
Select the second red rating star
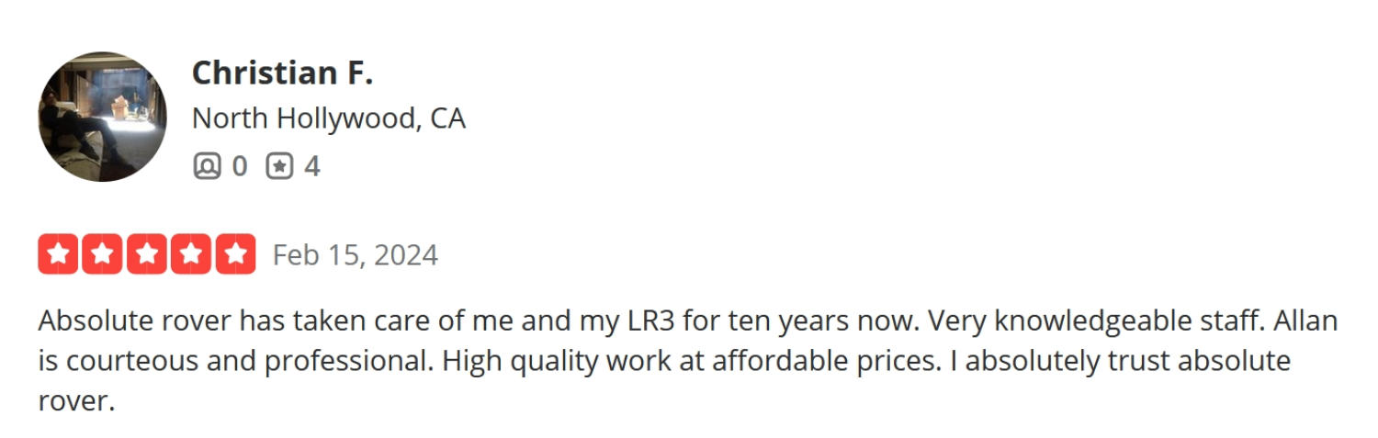tap(103, 254)
